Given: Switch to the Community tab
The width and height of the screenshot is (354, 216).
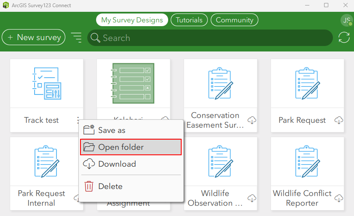Looking at the screenshot, I should tap(234, 20).
